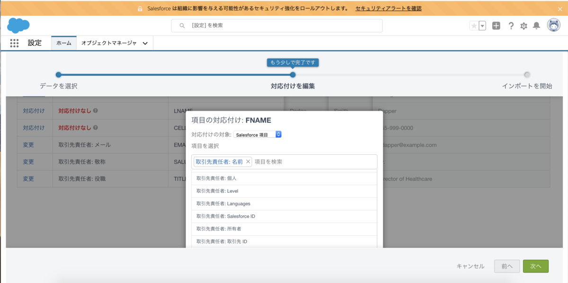
Task: Open the Salesforce 項目 mapping target dropdown
Action: (258, 134)
